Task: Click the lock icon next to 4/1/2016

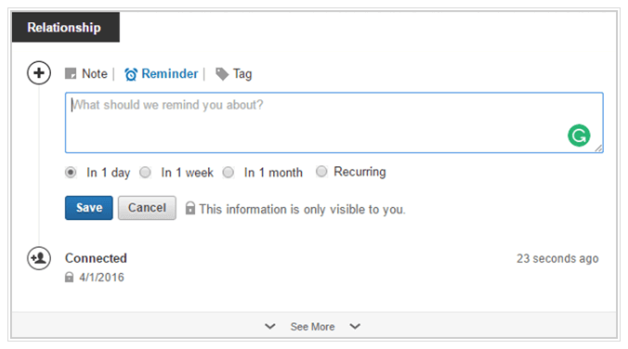Action: pos(70,277)
